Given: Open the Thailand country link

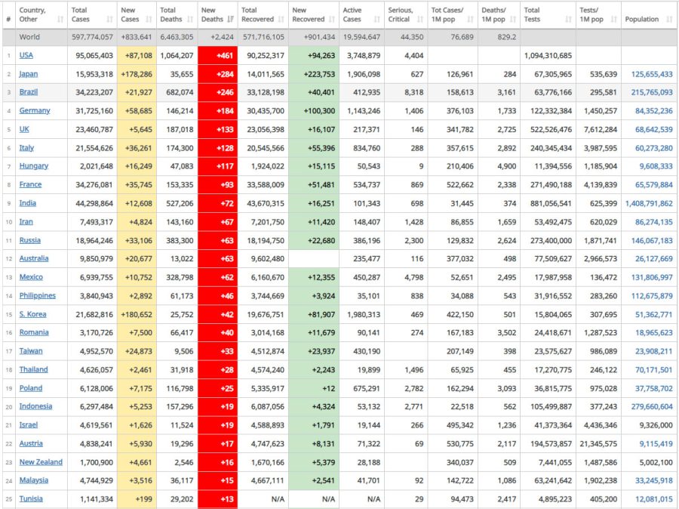Looking at the screenshot, I should 34,369.
